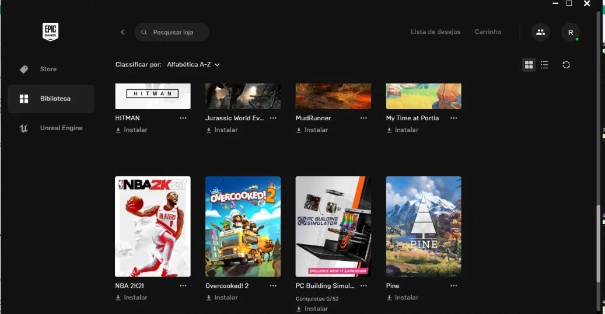Click the Pine game title
The image size is (605, 314).
(x=393, y=286)
